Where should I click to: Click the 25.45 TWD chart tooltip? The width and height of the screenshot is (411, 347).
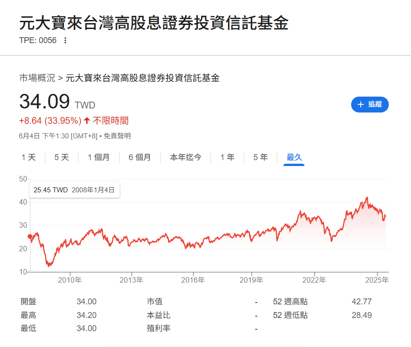click(74, 190)
